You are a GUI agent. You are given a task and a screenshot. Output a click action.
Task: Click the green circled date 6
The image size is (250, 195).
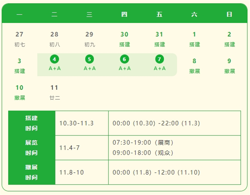click(x=124, y=59)
